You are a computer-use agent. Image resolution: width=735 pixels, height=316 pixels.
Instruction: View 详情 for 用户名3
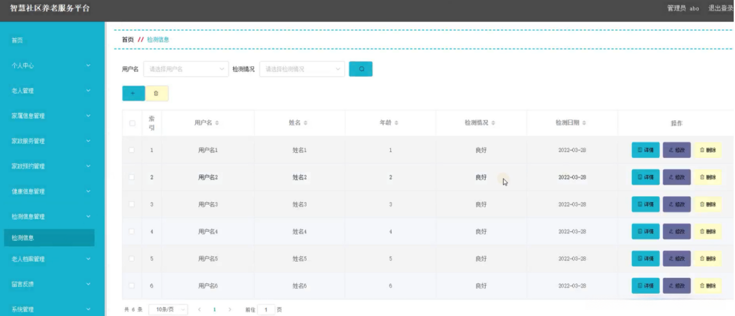pos(646,204)
